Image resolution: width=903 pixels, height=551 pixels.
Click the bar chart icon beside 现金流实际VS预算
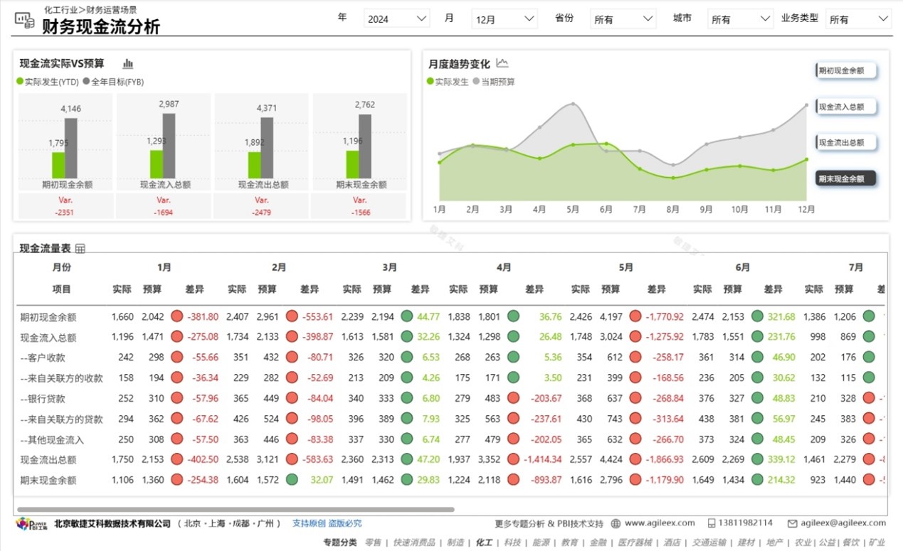(x=128, y=64)
